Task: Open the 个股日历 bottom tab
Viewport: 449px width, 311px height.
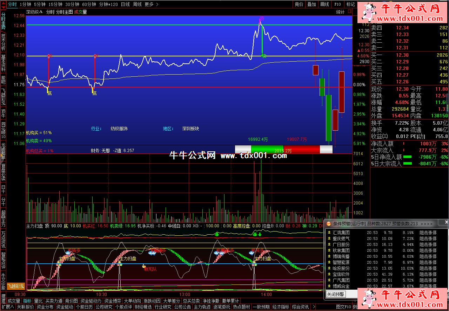Action: (84, 307)
